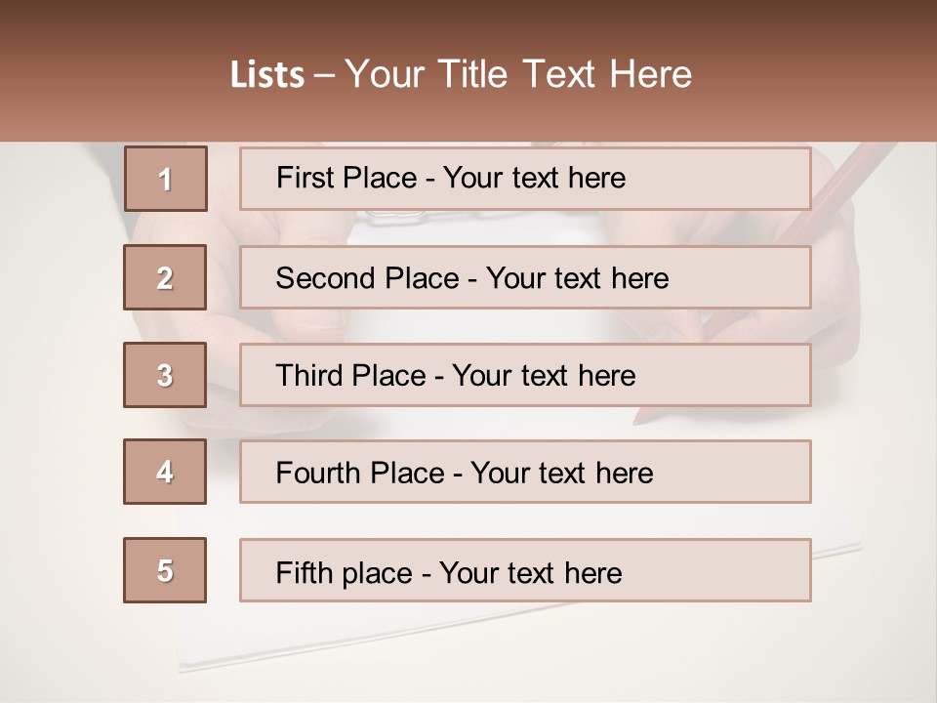Image resolution: width=937 pixels, height=703 pixels.
Task: Click the number 5 box
Action: 165,570
